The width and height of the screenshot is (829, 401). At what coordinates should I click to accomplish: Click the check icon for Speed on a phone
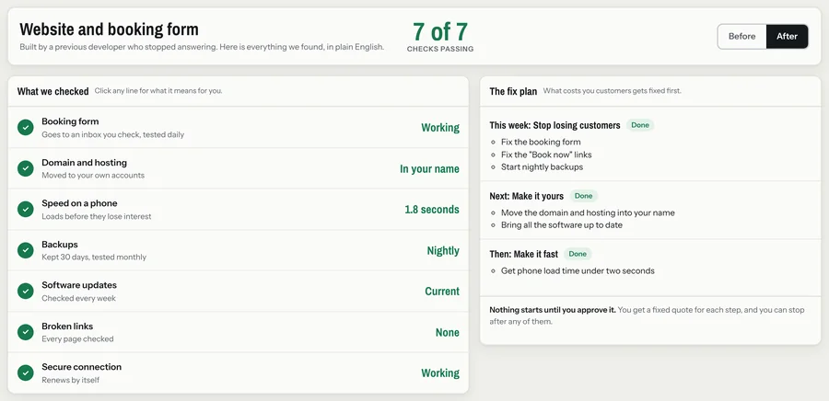pyautogui.click(x=26, y=209)
